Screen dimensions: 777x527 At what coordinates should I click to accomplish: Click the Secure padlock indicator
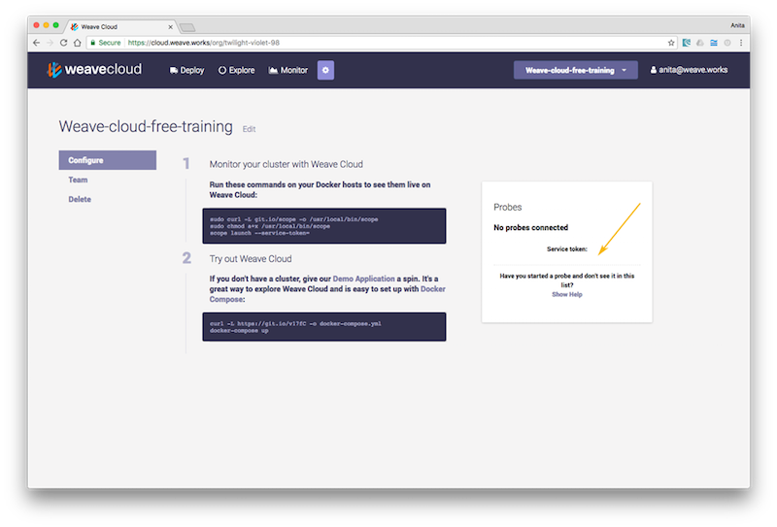(106, 43)
